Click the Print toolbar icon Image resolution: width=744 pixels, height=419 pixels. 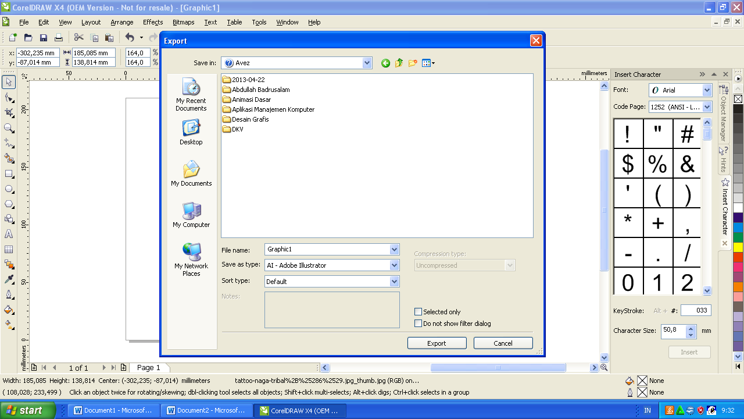click(58, 38)
